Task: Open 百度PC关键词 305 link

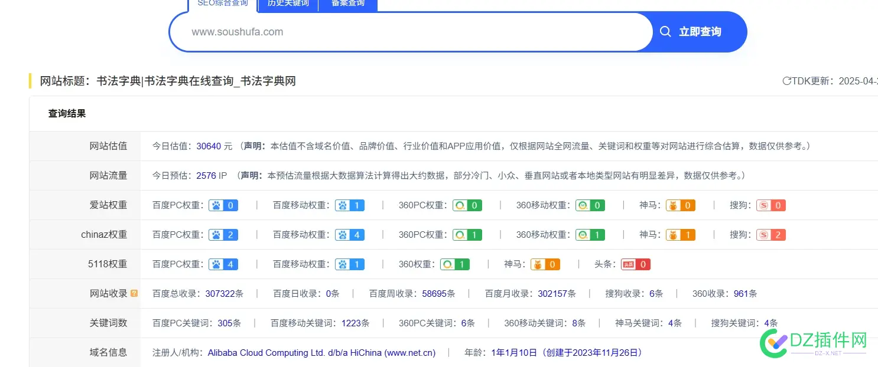Action: coord(225,323)
